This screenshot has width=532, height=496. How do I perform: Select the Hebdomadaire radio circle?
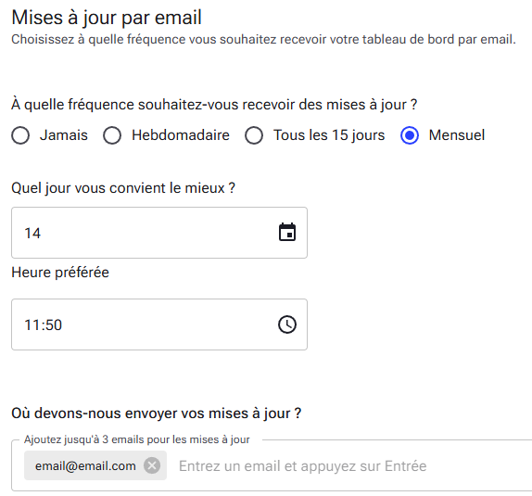[x=112, y=135]
